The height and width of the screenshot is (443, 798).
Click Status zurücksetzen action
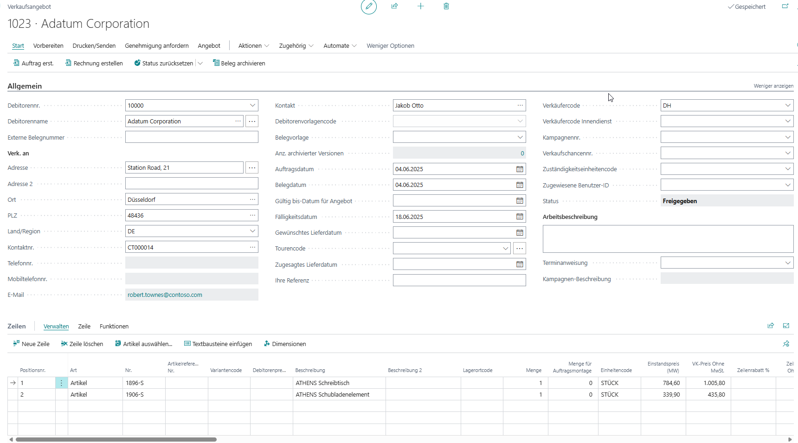(x=164, y=63)
